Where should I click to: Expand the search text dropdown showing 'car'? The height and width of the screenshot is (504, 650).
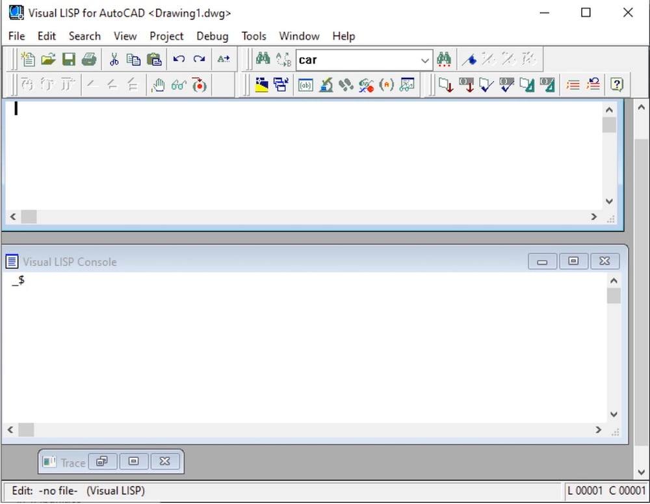[425, 60]
